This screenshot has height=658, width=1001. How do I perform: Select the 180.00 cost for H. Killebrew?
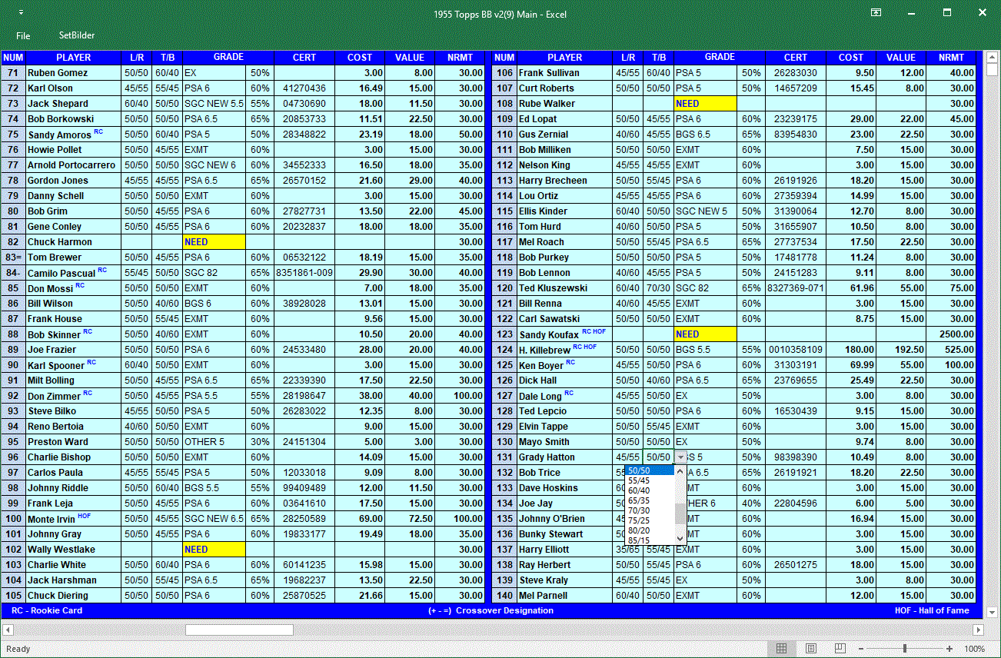[x=851, y=350]
